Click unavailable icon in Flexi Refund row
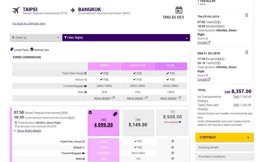This screenshot has width=262, height=162. pos(172,147)
